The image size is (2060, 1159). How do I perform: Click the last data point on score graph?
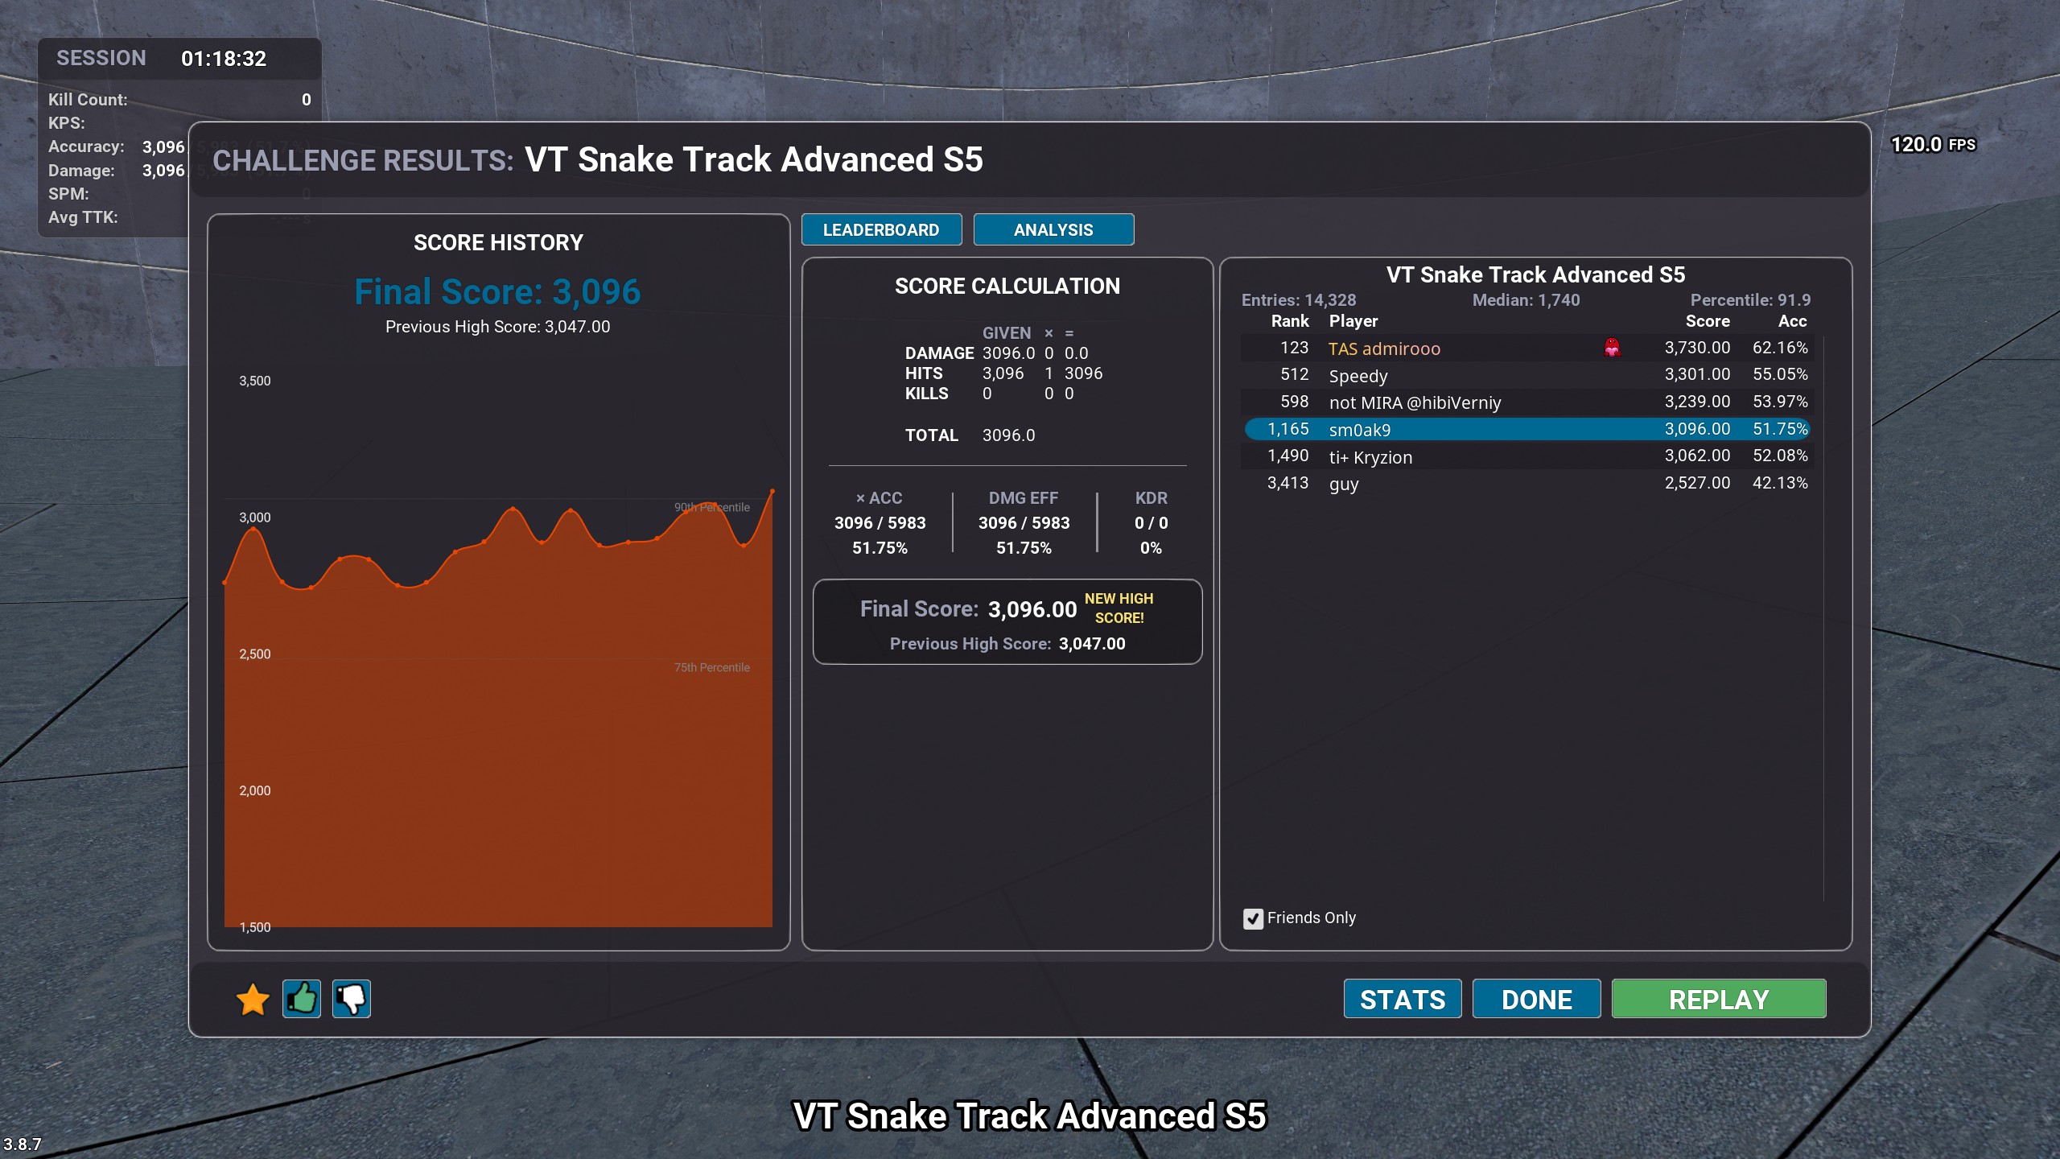pos(772,491)
